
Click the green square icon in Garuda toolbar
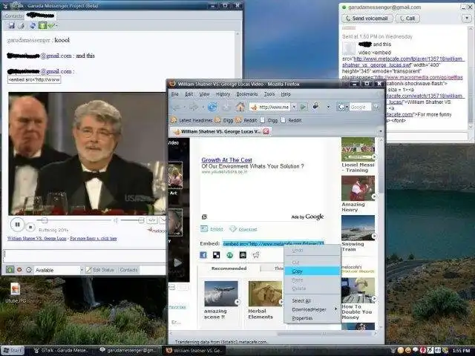pos(42,26)
